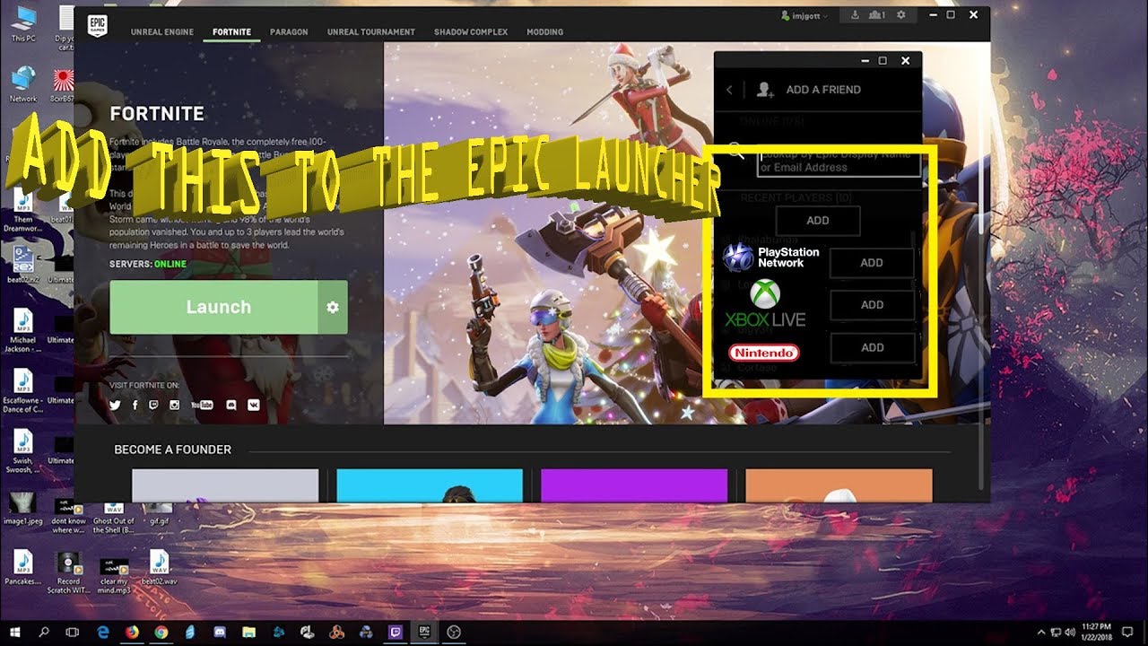Launch Fortnite with the green Launch button

[213, 307]
